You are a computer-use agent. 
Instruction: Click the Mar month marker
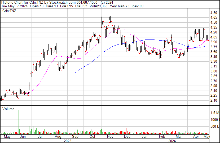(x=179, y=137)
